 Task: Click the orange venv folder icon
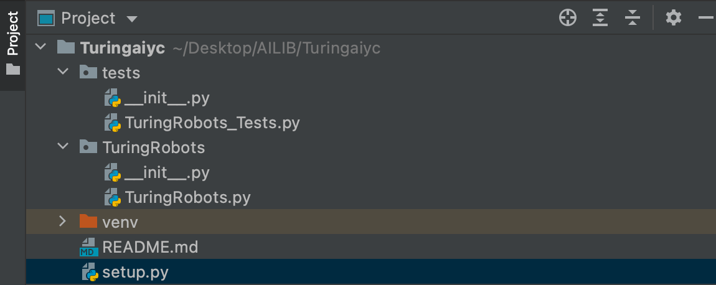[x=88, y=222]
